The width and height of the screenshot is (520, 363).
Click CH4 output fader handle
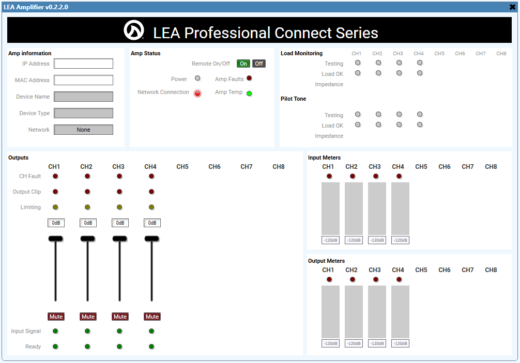click(152, 239)
